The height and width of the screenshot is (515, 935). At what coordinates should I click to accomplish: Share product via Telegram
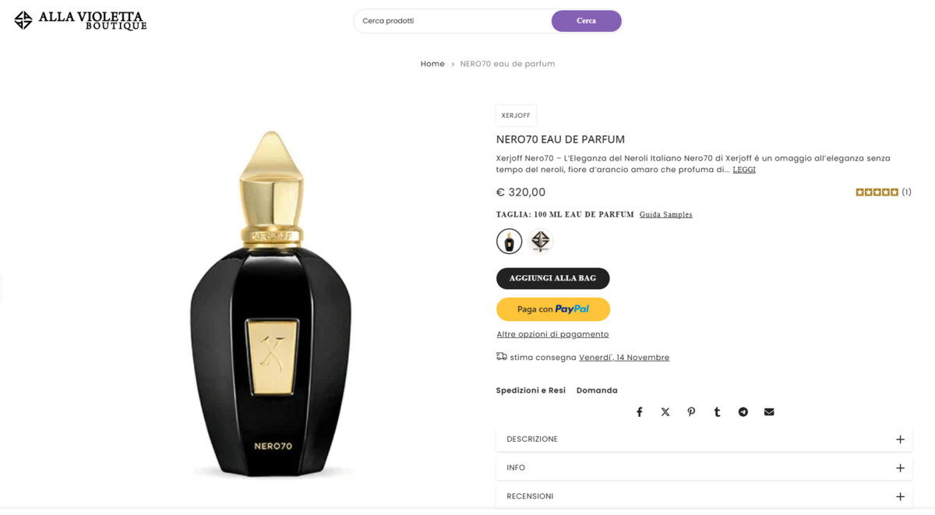click(743, 412)
